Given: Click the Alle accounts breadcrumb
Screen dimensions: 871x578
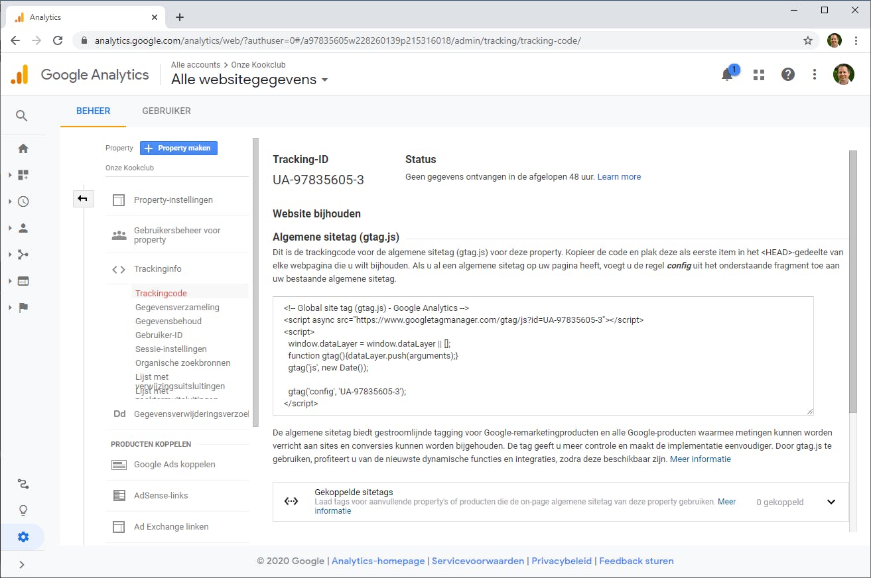Looking at the screenshot, I should pyautogui.click(x=196, y=65).
